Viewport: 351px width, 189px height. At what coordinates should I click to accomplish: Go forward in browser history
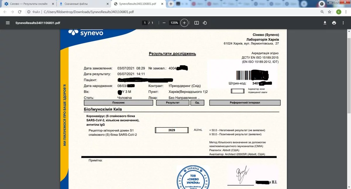tap(12, 12)
